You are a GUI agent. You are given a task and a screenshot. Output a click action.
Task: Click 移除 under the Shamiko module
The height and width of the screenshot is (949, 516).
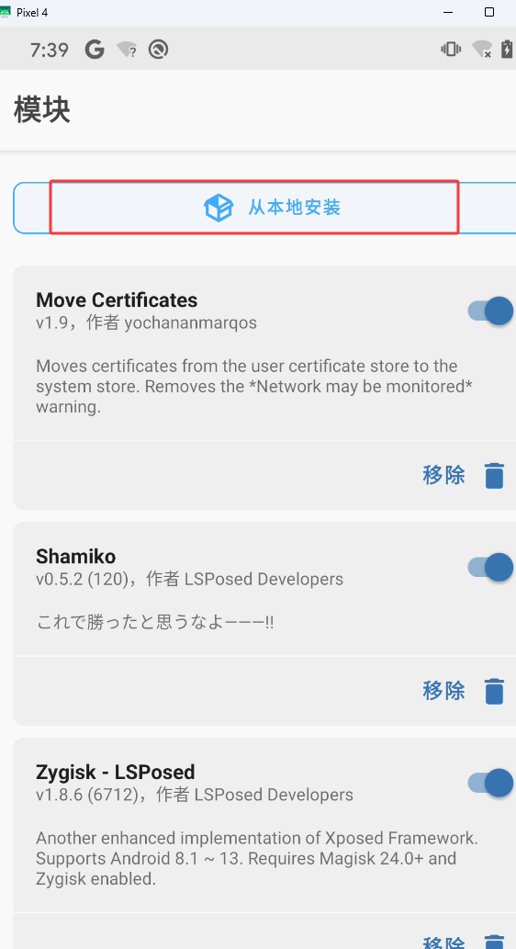(x=444, y=691)
